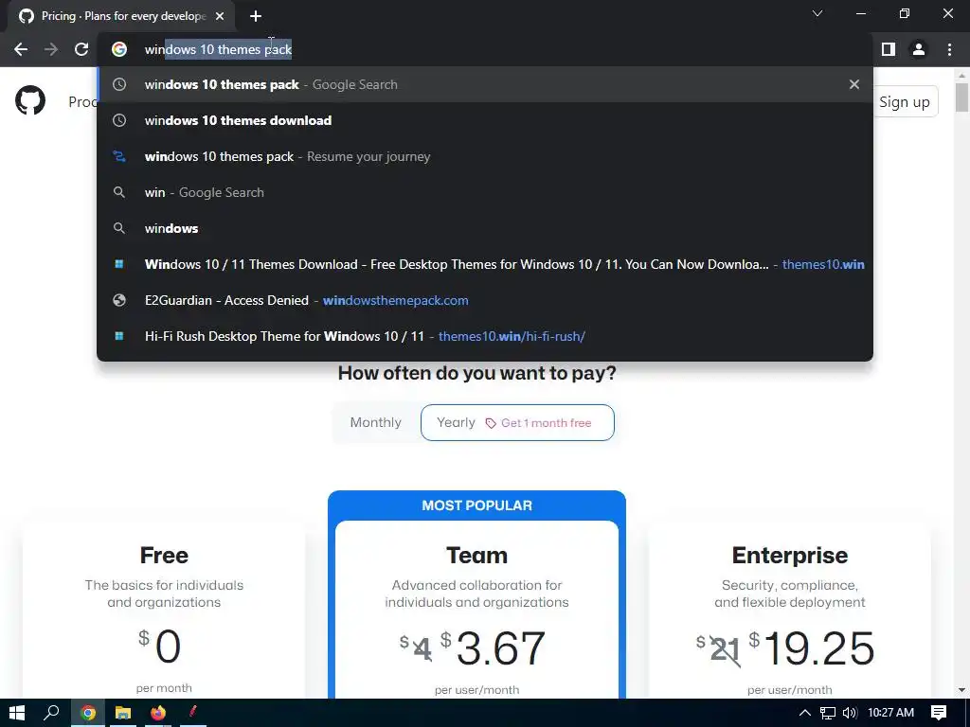Open Chrome's three-dot menu

949,49
